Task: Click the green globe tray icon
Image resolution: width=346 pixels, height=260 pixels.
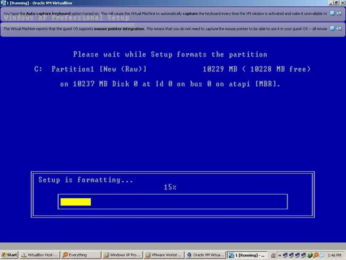Action: 310,255
